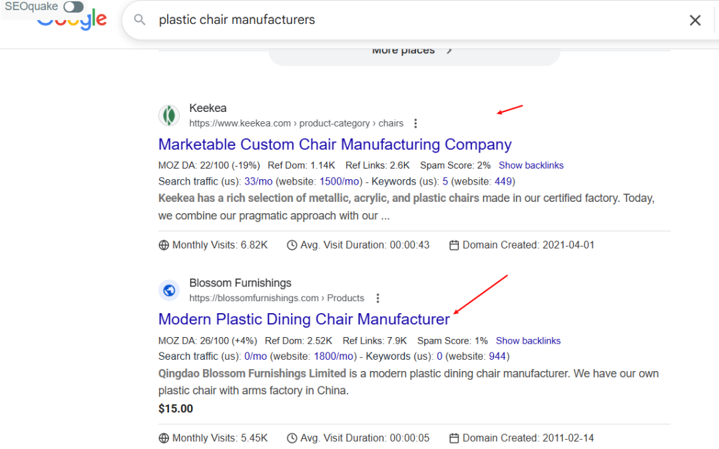Clear the search query with X
The image size is (719, 449).
click(695, 20)
